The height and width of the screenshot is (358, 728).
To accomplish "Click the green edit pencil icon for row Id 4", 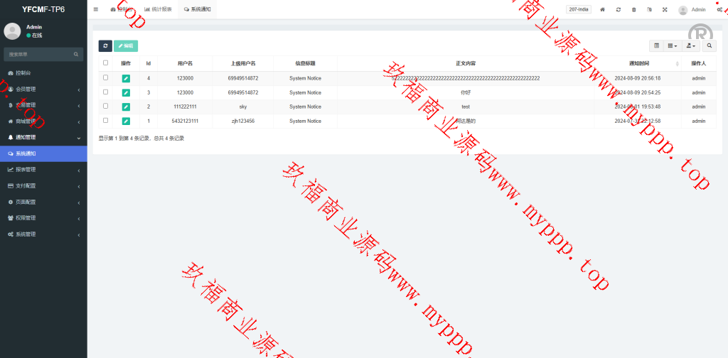I will (126, 78).
